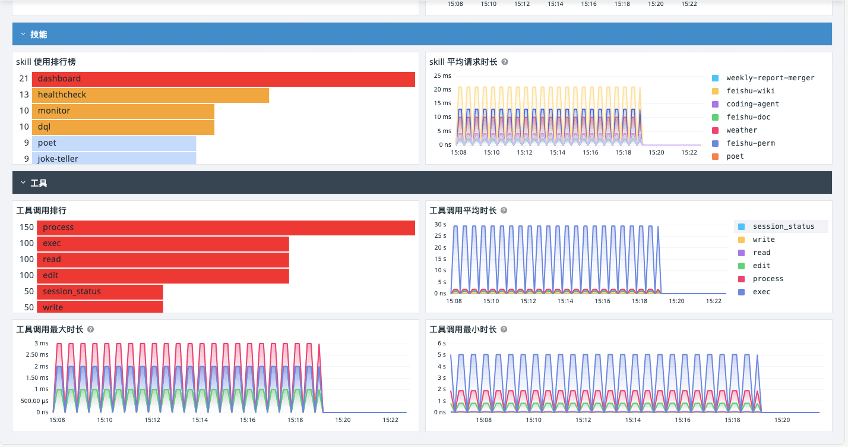Toggle session_status legend series
The image size is (848, 447).
tap(783, 226)
